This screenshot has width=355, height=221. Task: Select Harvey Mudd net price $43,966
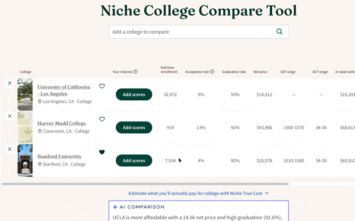(x=264, y=128)
